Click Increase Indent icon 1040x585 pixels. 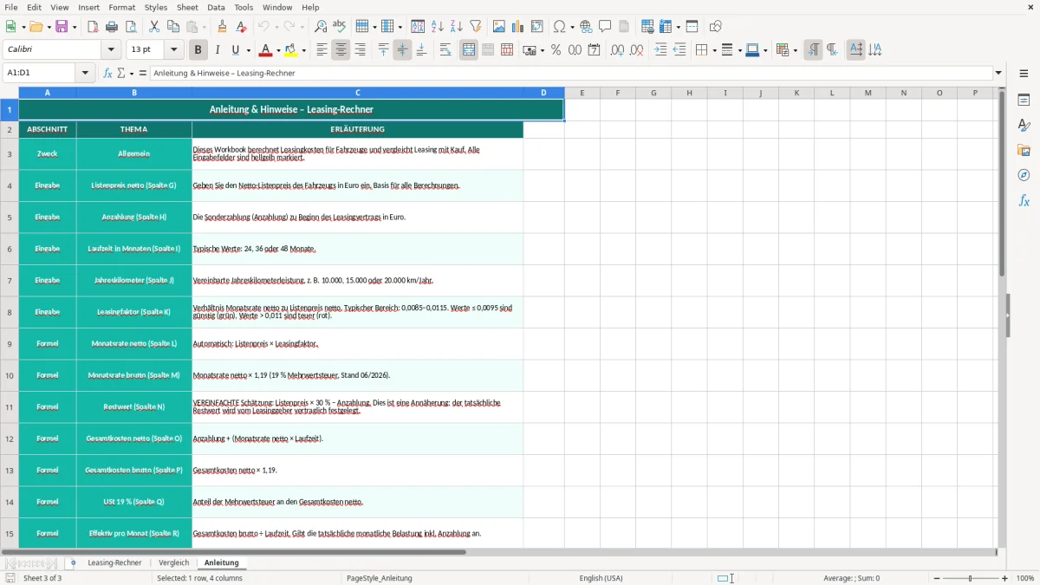click(660, 50)
